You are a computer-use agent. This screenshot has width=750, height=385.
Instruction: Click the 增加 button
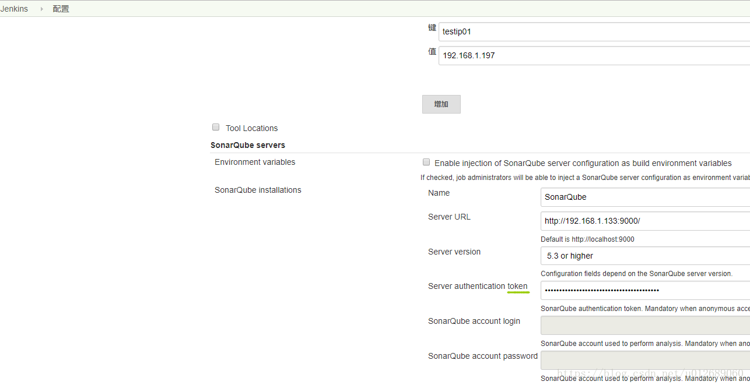coord(441,104)
